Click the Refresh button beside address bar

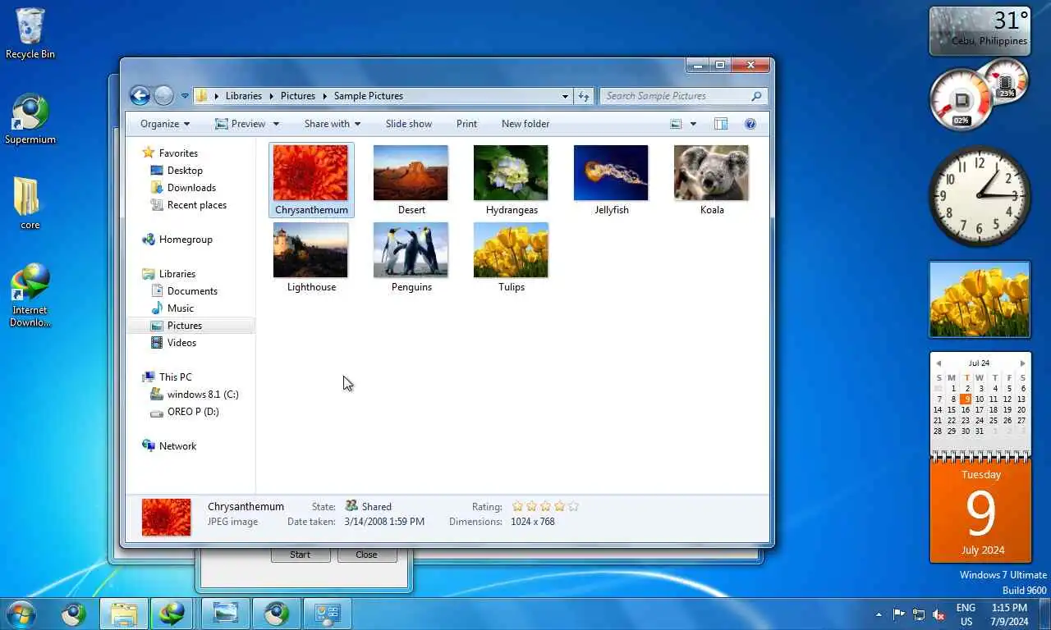[584, 96]
